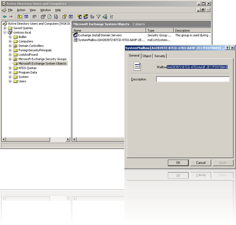The width and height of the screenshot is (236, 225).
Task: Confirm the dialog with OK
Action: (178, 163)
